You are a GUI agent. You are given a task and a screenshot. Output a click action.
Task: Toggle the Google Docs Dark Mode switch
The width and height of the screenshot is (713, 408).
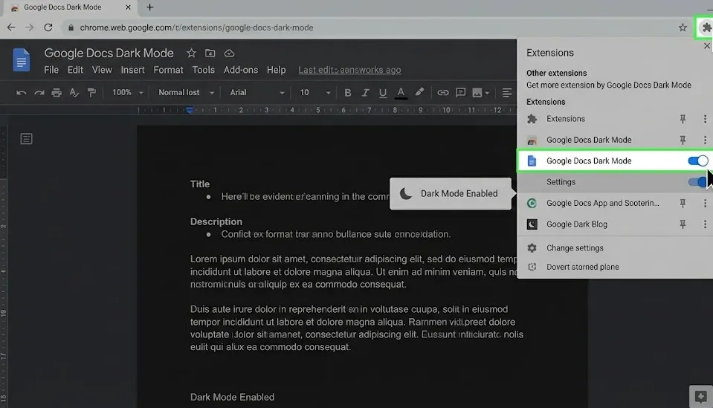pyautogui.click(x=697, y=161)
